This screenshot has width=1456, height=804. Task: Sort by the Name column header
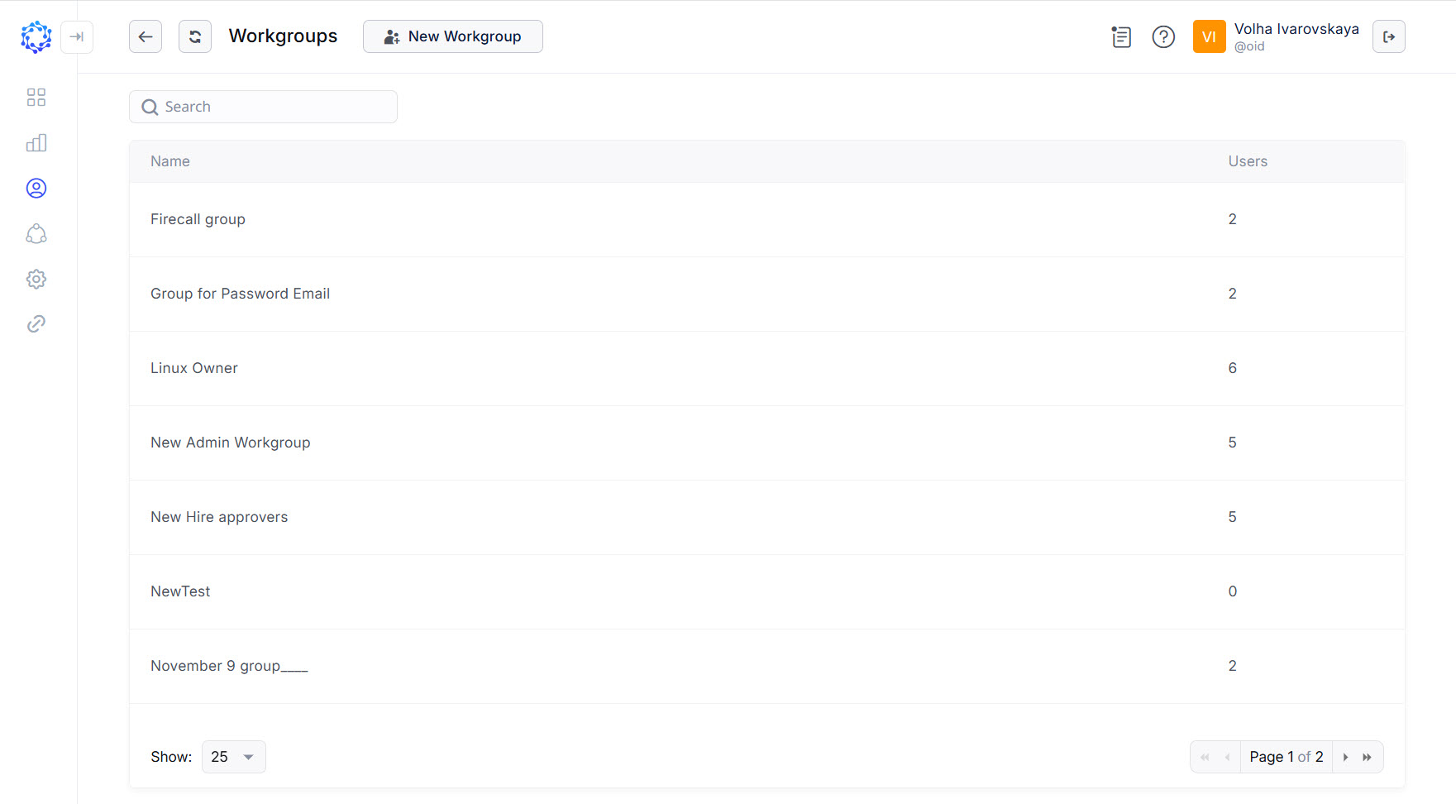(x=170, y=161)
